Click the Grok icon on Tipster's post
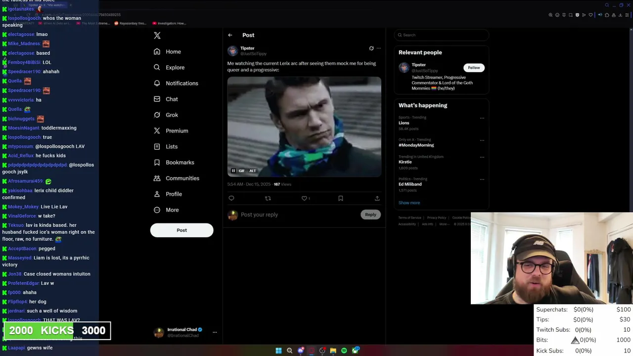Viewport: 633px width, 356px height. [371, 48]
